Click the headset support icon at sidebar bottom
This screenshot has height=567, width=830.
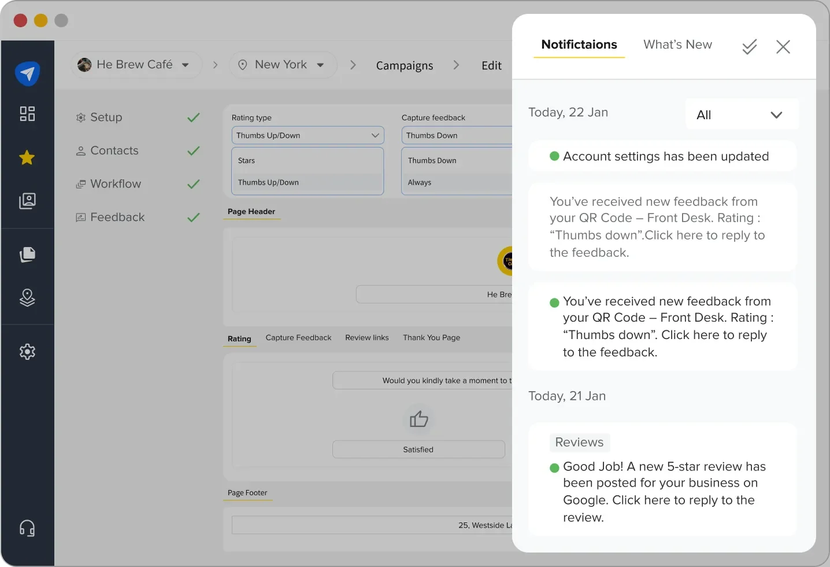pyautogui.click(x=27, y=528)
